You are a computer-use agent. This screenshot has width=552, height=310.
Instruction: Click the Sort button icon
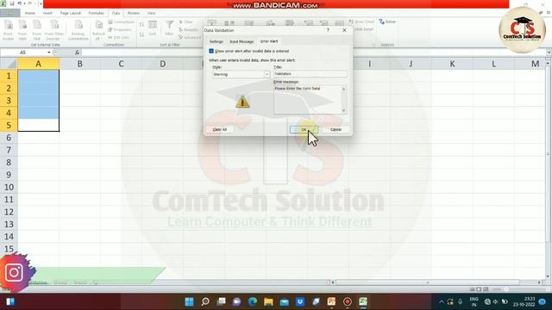click(x=153, y=28)
